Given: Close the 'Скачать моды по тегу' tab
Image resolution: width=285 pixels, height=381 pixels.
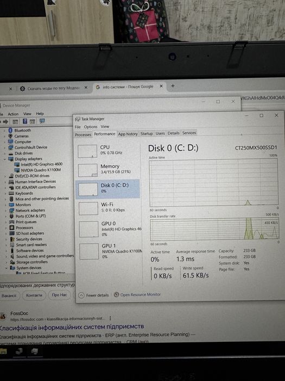Looking at the screenshot, I should [x=86, y=88].
